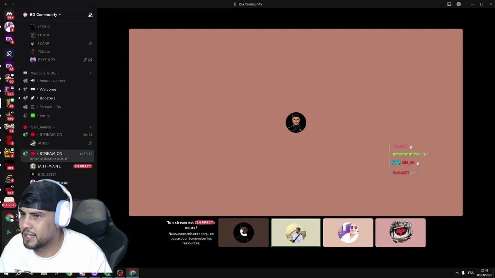Open the taskbar clock showing 20:48

pyautogui.click(x=484, y=273)
